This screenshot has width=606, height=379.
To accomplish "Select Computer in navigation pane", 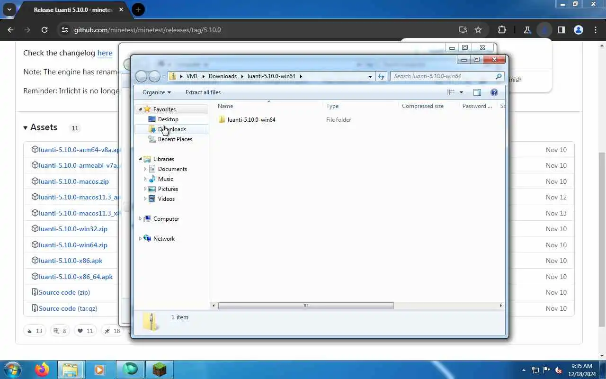I will coord(166,219).
